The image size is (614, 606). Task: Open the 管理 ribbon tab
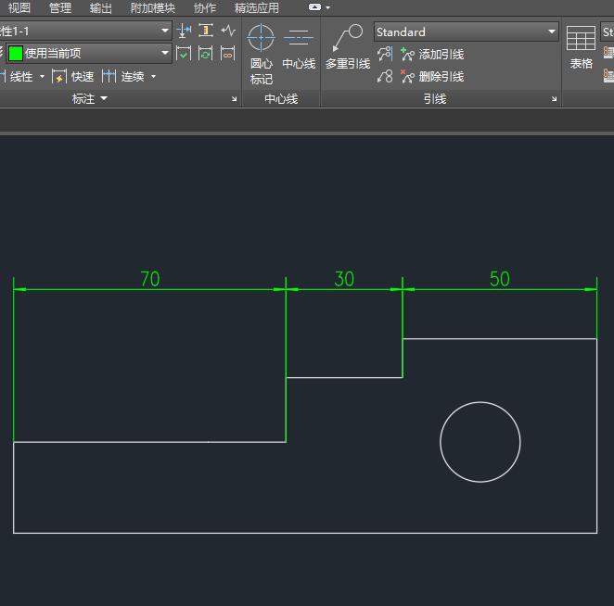point(60,7)
